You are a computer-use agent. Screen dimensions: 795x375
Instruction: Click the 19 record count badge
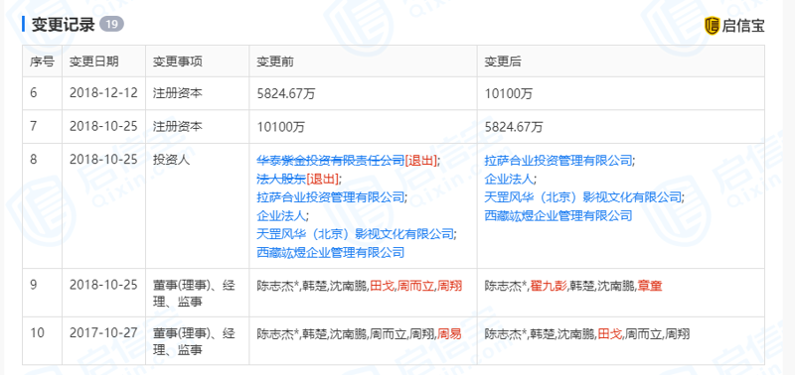pyautogui.click(x=111, y=24)
